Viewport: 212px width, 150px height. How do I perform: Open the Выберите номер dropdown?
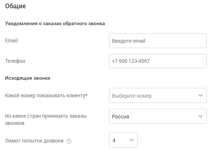tap(158, 95)
